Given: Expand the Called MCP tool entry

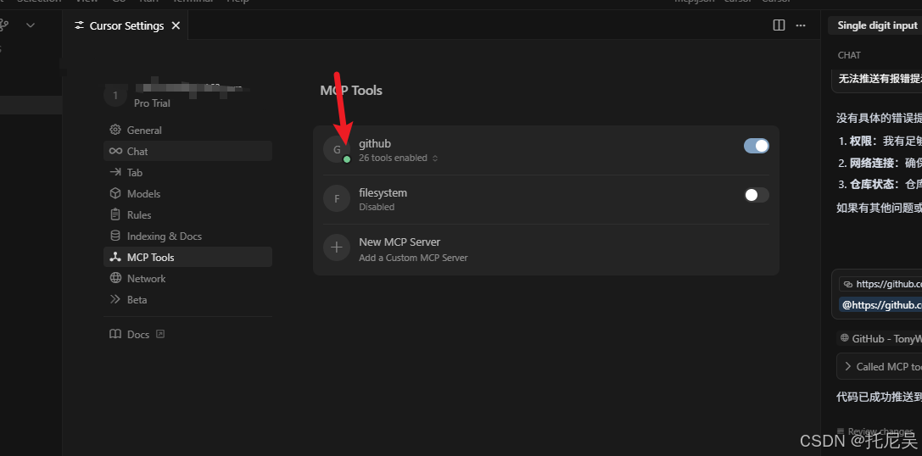Looking at the screenshot, I should tap(879, 366).
